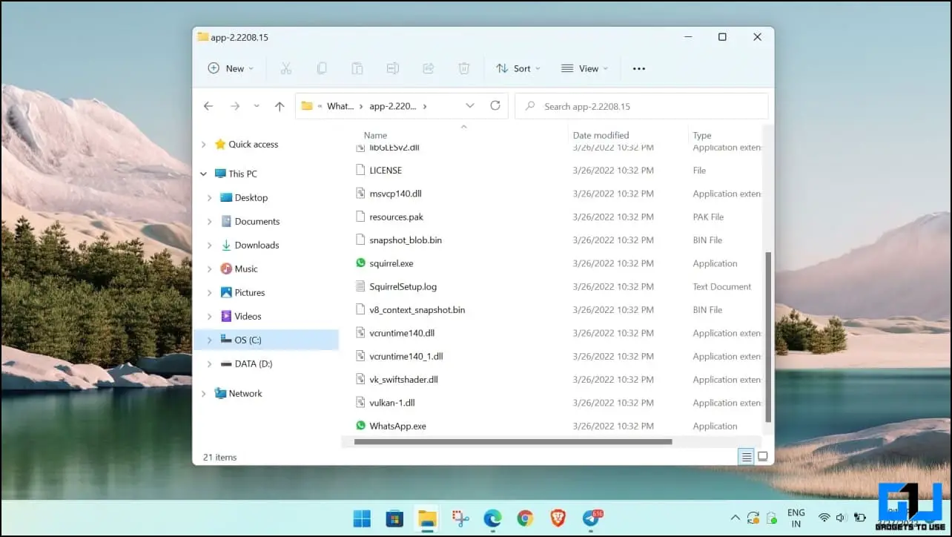
Task: Open Microsoft Store from taskbar
Action: point(394,518)
